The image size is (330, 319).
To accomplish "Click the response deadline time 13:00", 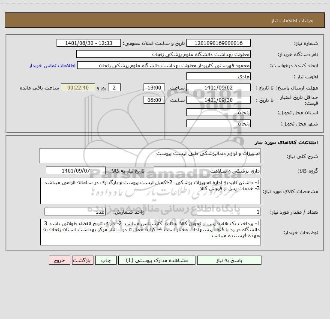I will click(154, 87).
